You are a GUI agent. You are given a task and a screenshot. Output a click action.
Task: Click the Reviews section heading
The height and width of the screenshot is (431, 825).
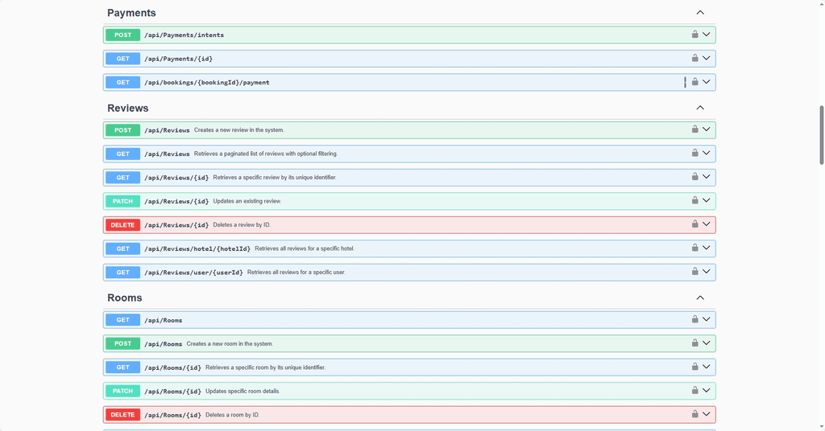128,108
